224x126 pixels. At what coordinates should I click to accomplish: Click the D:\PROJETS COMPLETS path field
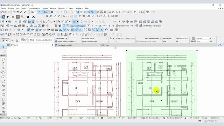pos(125,38)
